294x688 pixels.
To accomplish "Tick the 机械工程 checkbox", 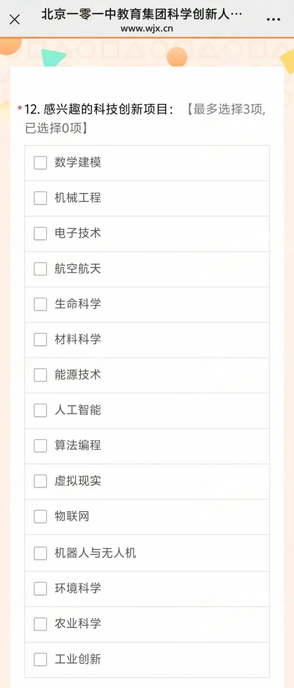I will [40, 198].
